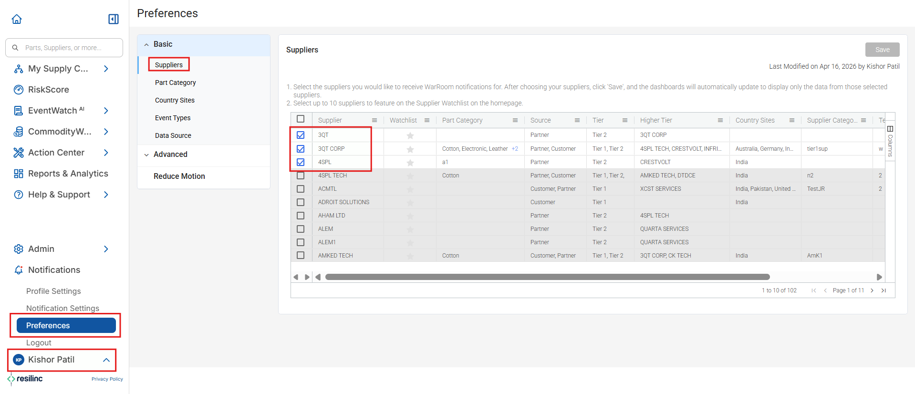Check the ACMTL supplier checkbox
Screen dimensions: 915x394
[301, 189]
